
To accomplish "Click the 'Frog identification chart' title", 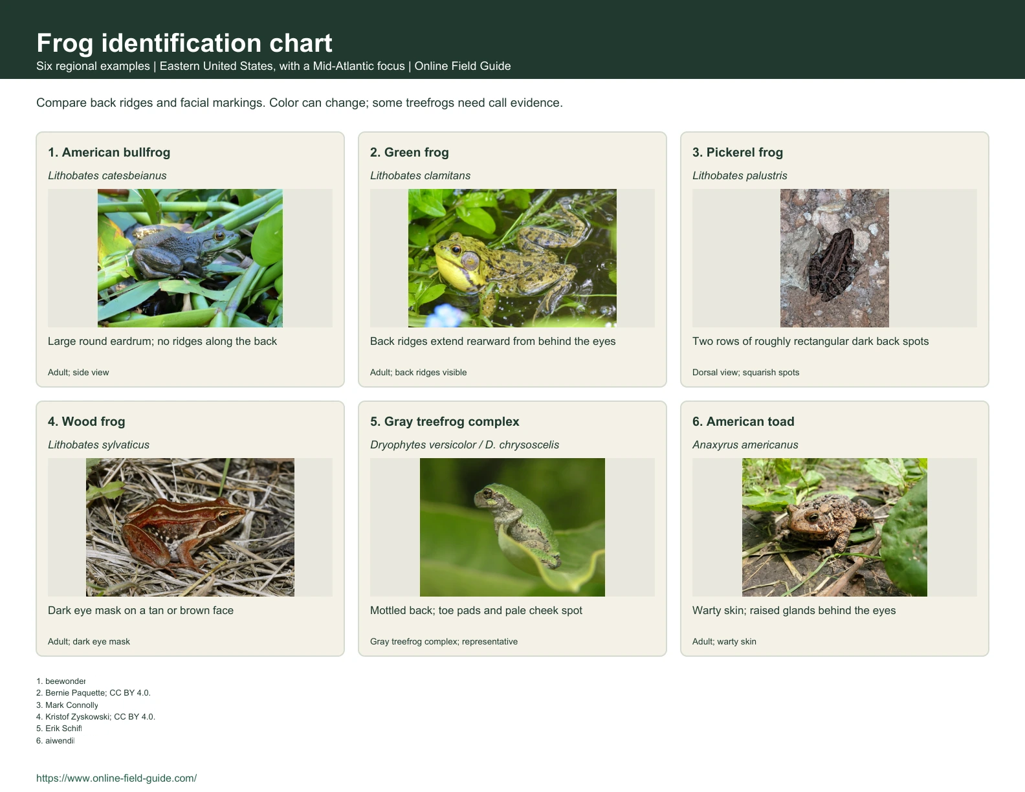I will coord(184,43).
